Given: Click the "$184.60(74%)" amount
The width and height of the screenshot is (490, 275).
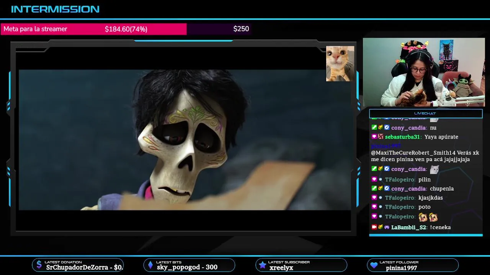Looking at the screenshot, I should 126,29.
